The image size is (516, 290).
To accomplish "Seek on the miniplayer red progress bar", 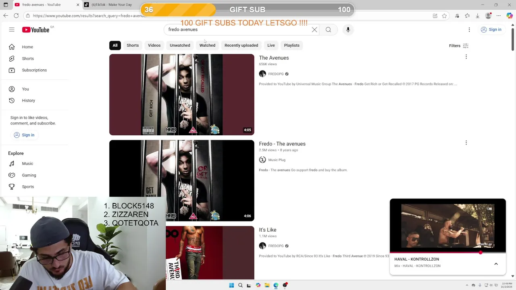I will [x=447, y=253].
